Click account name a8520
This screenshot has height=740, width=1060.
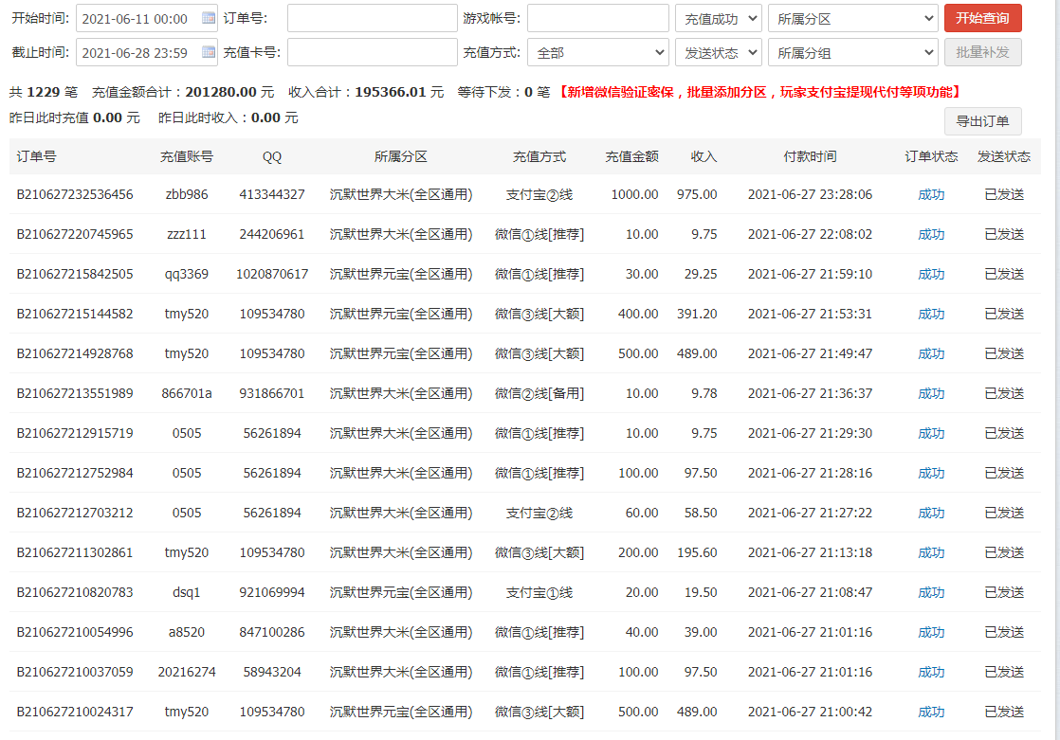coord(187,633)
